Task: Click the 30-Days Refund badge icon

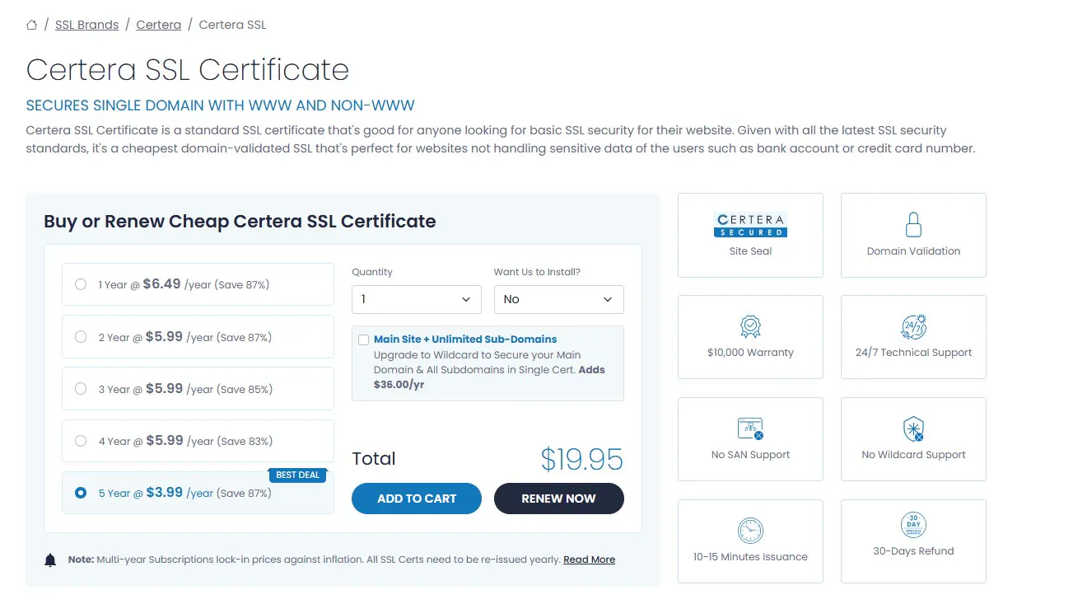Action: click(x=913, y=525)
